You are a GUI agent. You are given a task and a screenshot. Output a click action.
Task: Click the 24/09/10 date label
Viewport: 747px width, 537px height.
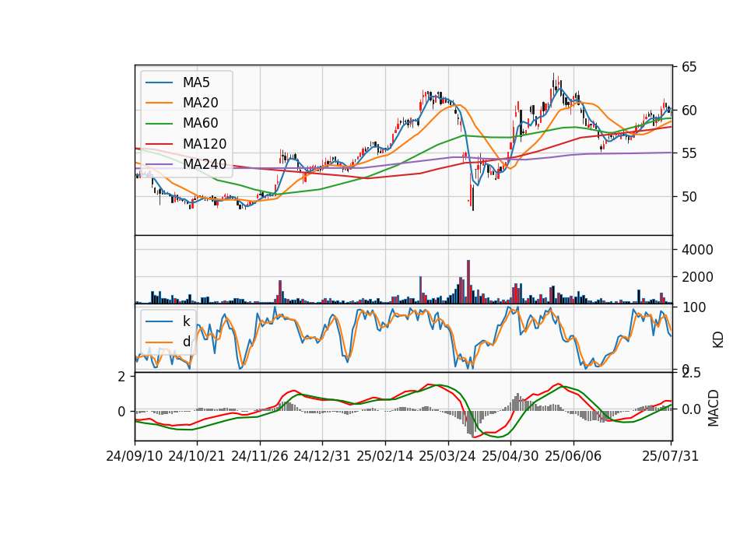pyautogui.click(x=135, y=457)
